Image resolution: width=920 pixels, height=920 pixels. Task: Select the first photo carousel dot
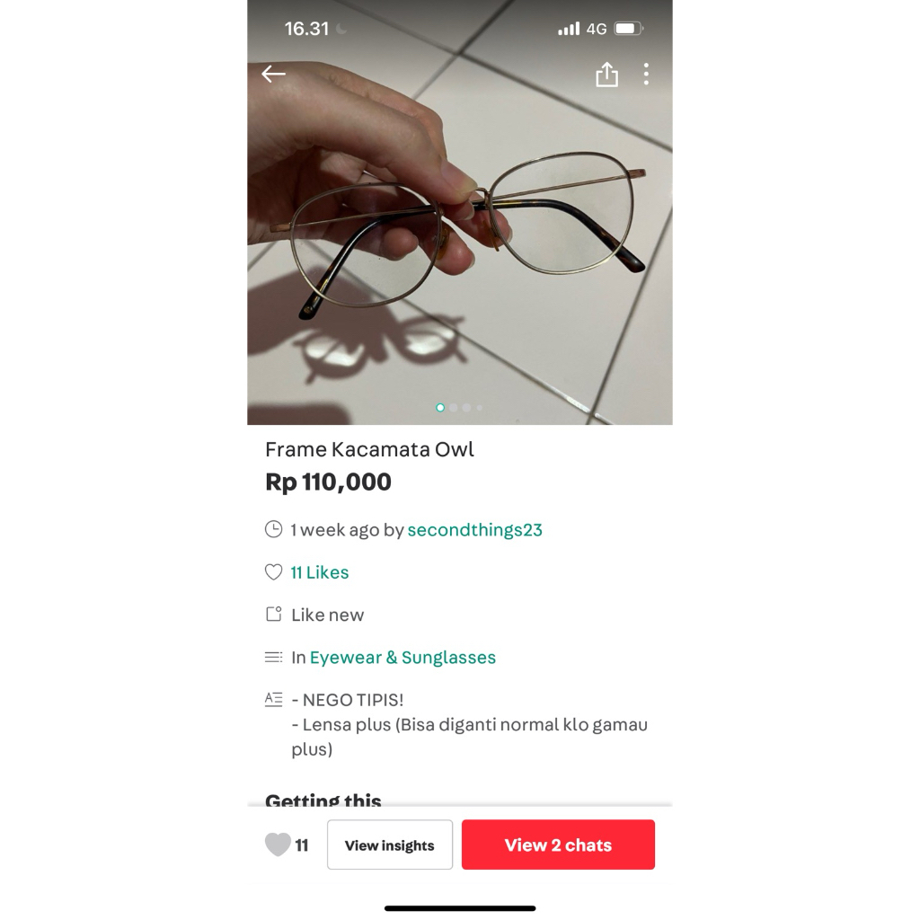tap(440, 408)
